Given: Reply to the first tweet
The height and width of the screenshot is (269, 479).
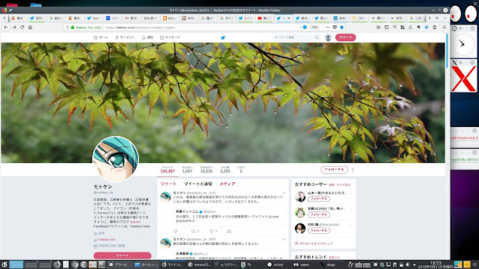Looking at the screenshot, I should pos(175,231).
